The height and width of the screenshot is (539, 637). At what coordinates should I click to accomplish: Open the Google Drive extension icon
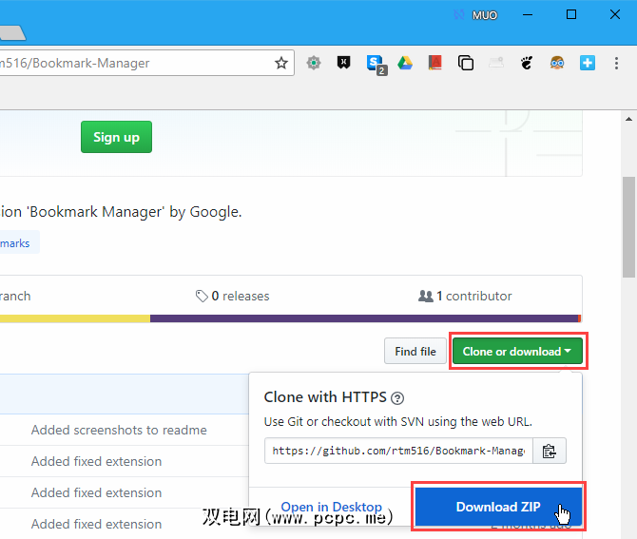[x=405, y=63]
